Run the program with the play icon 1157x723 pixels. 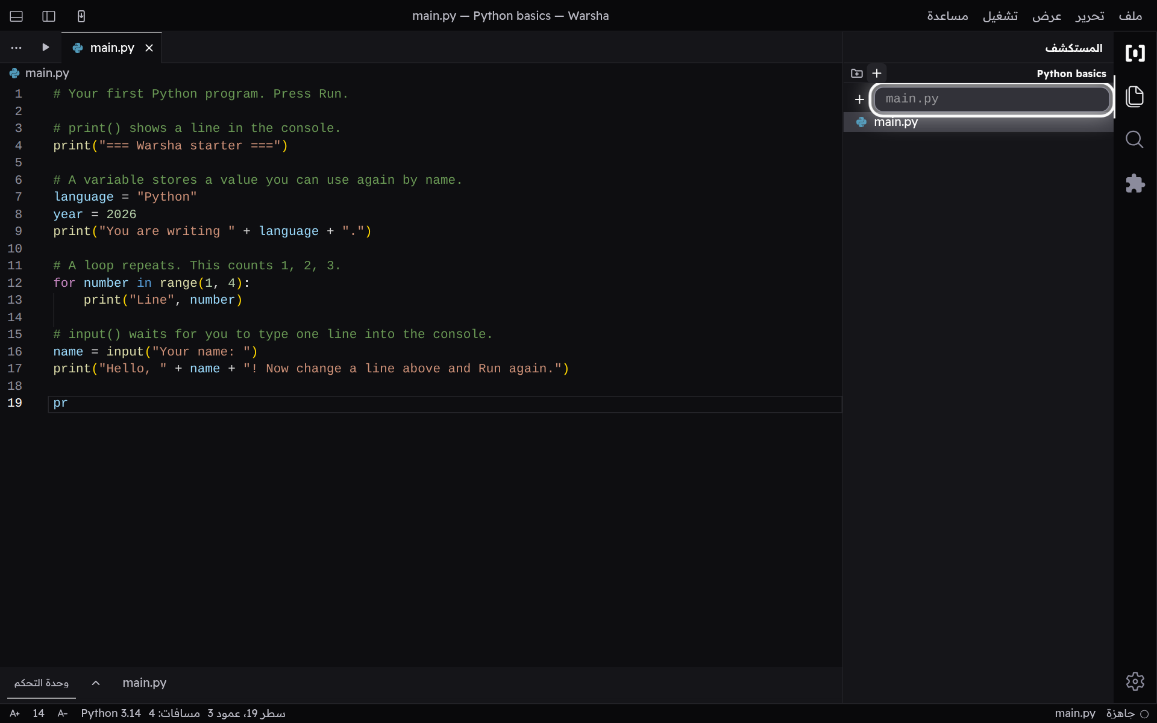(x=46, y=47)
